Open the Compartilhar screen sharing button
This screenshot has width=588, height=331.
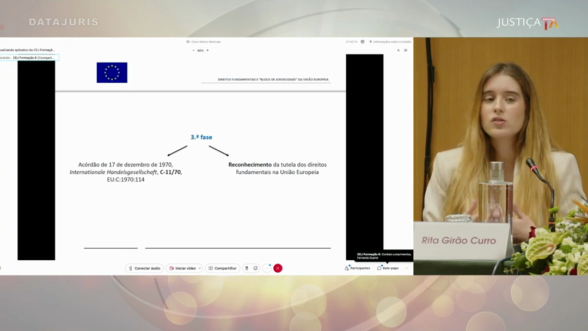tap(223, 268)
